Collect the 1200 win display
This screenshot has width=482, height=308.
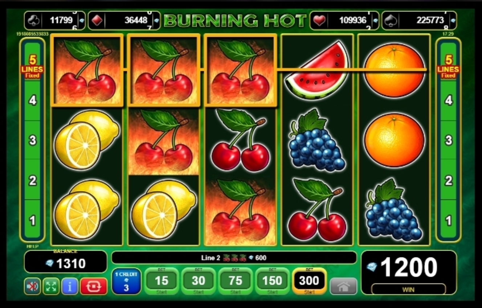click(x=409, y=272)
